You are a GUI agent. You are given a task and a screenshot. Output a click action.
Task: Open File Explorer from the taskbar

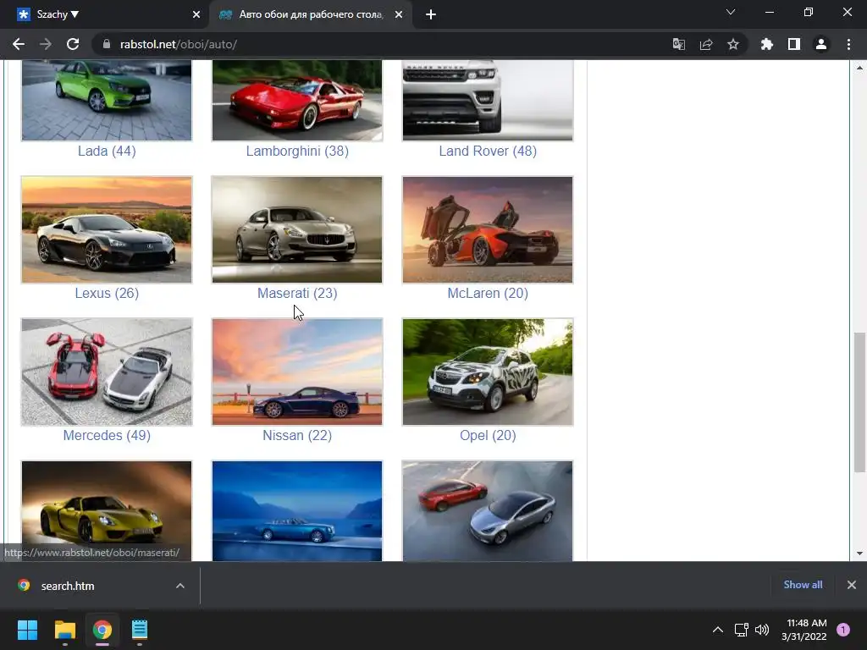pyautogui.click(x=64, y=630)
